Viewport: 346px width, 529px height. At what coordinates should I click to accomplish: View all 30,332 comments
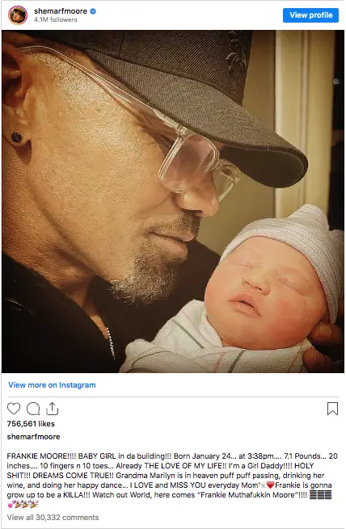click(x=53, y=517)
